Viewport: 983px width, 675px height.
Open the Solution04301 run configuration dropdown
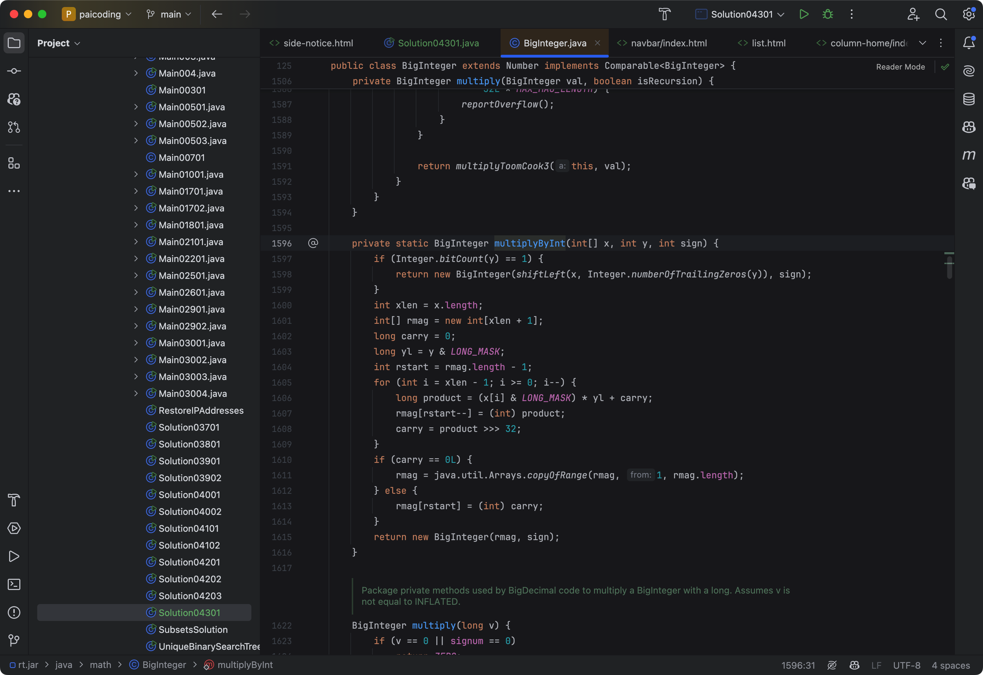(740, 14)
